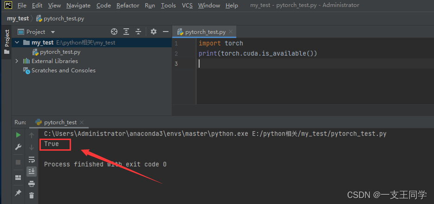Viewport: 434px width, 204px height.
Task: Close the pytorch_test run tab
Action: pos(82,122)
